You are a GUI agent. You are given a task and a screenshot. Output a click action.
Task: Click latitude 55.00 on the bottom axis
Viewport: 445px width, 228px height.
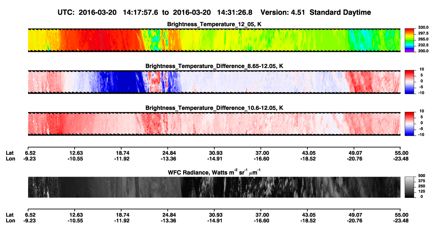coord(402,215)
